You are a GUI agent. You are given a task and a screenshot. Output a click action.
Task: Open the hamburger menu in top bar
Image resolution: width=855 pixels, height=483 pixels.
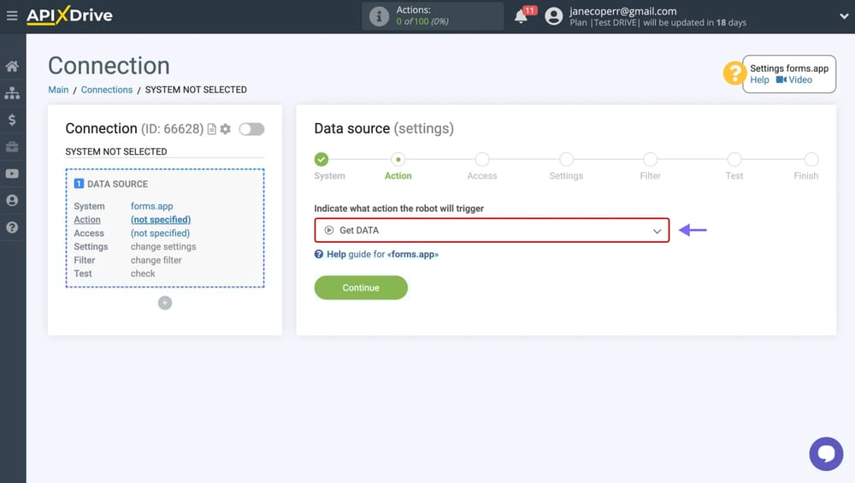pyautogui.click(x=12, y=15)
